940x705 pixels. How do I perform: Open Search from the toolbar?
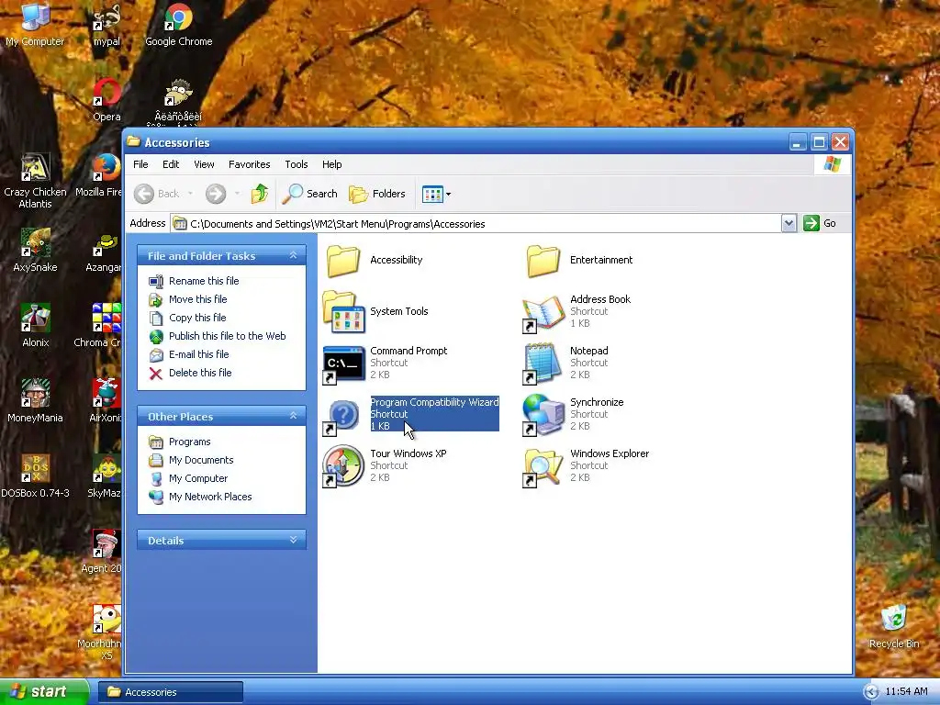coord(309,194)
